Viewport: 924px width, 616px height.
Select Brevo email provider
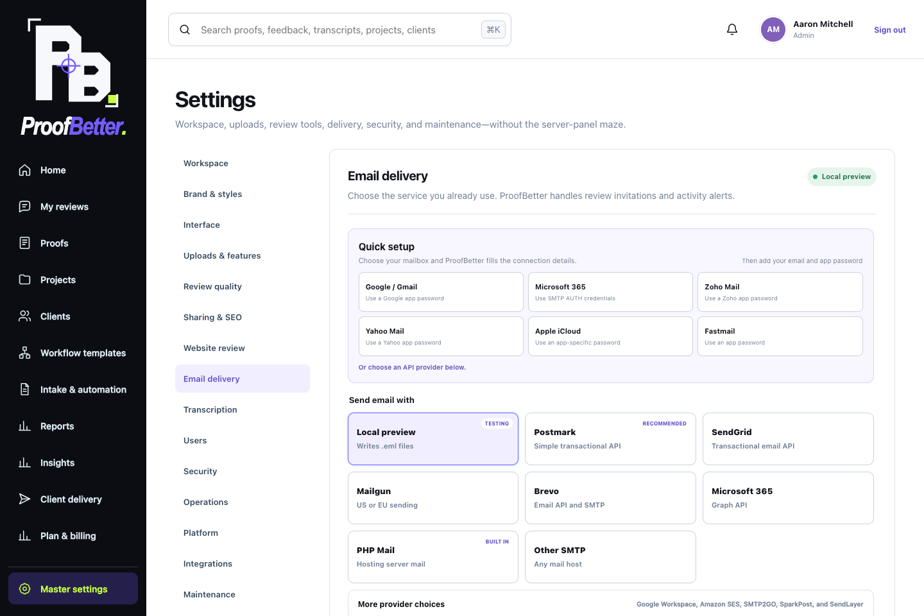(x=610, y=498)
